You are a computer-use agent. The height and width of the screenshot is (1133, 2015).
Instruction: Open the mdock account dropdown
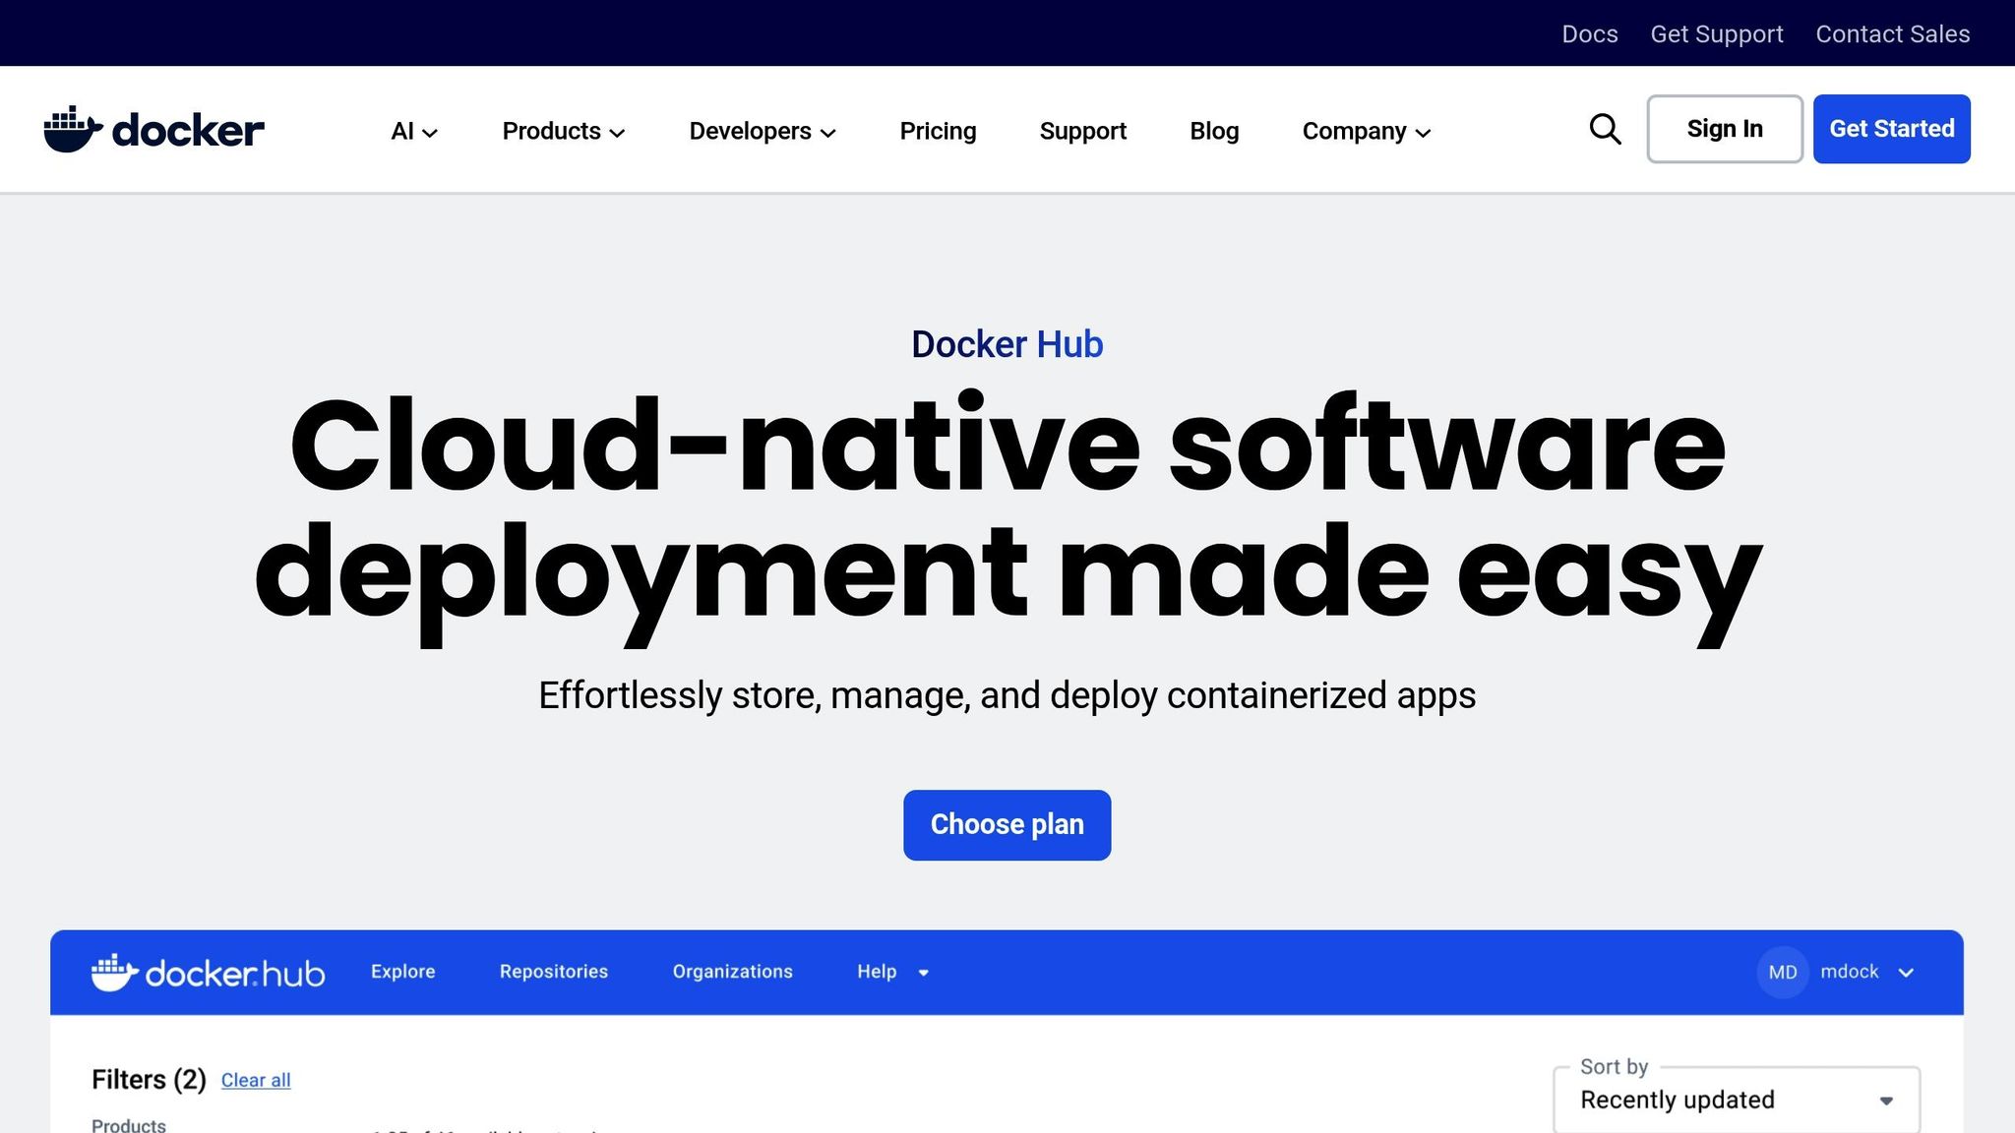[x=1866, y=972]
